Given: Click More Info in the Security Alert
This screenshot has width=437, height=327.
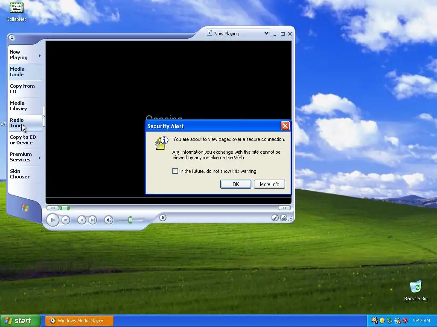Looking at the screenshot, I should tap(270, 184).
